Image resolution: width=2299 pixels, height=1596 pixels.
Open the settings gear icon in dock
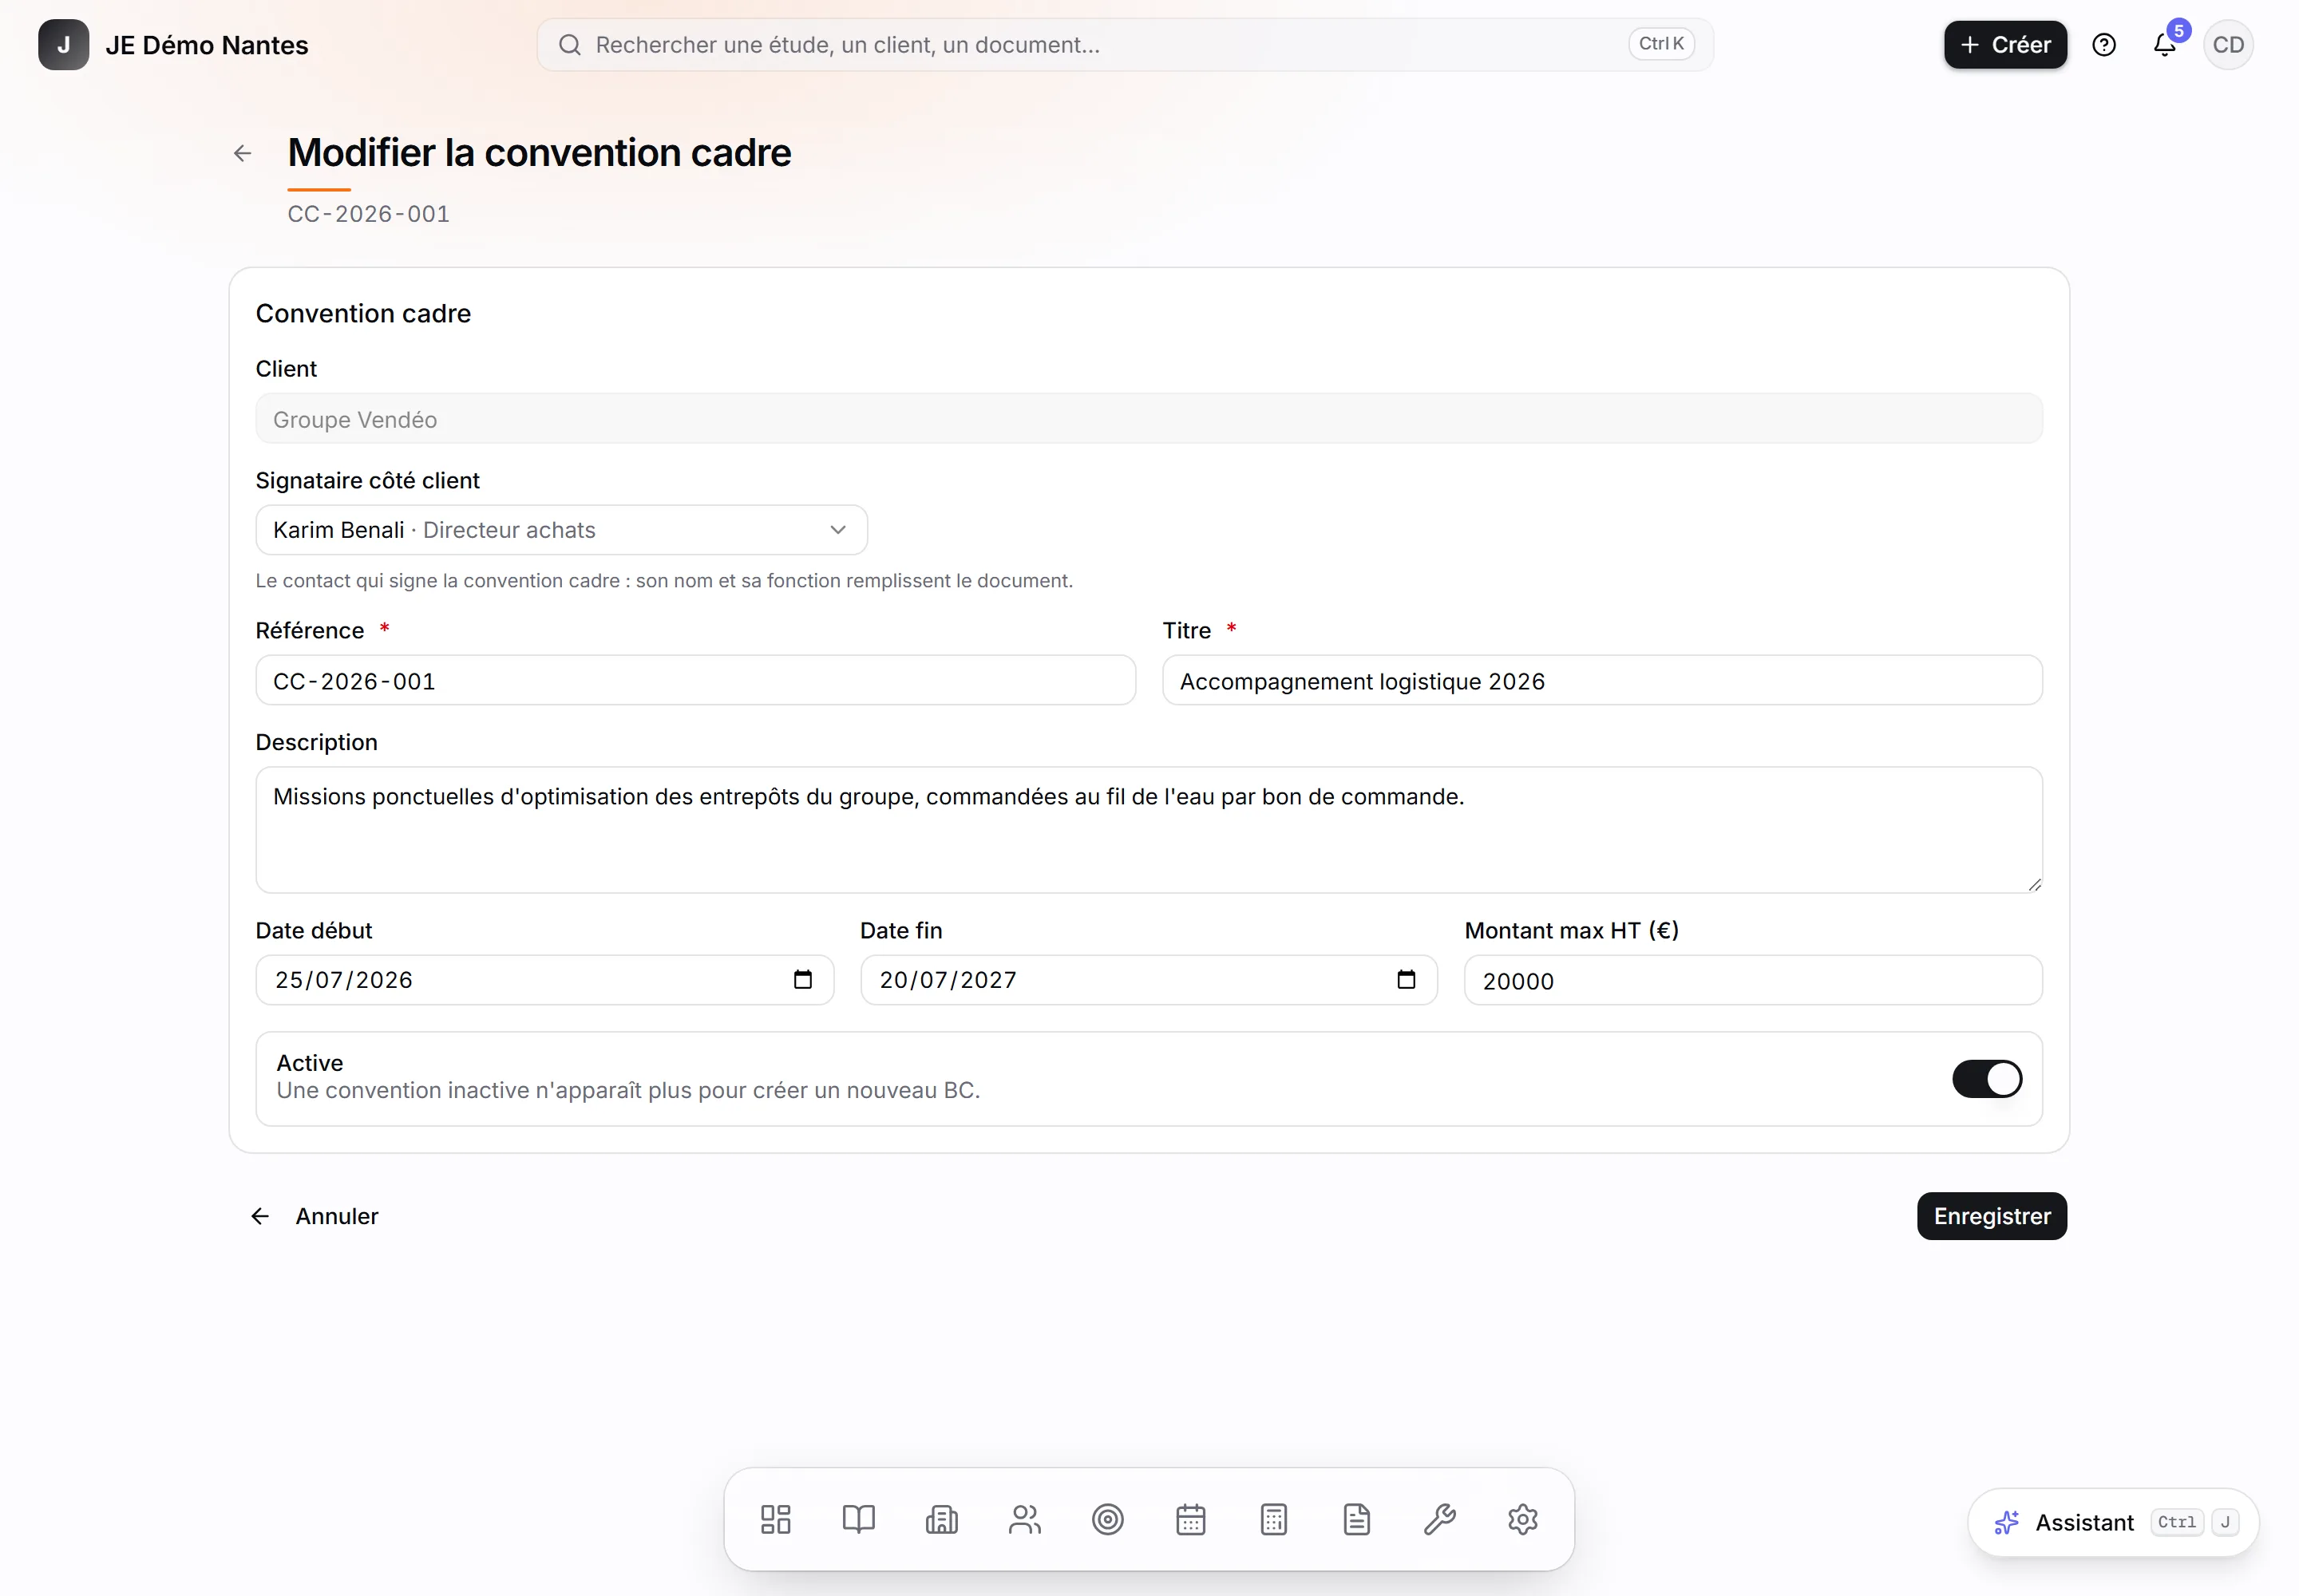pyautogui.click(x=1522, y=1519)
